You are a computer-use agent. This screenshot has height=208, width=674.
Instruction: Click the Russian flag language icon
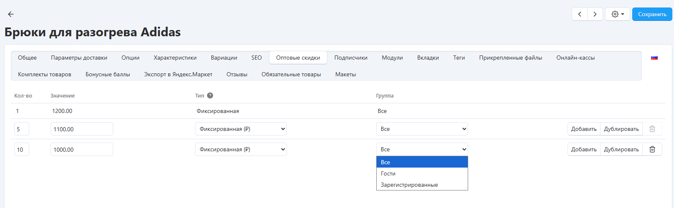(654, 58)
